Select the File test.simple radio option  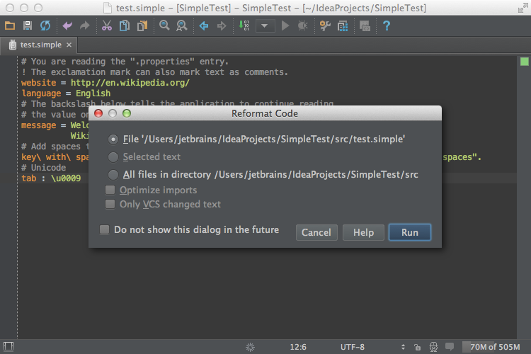113,139
